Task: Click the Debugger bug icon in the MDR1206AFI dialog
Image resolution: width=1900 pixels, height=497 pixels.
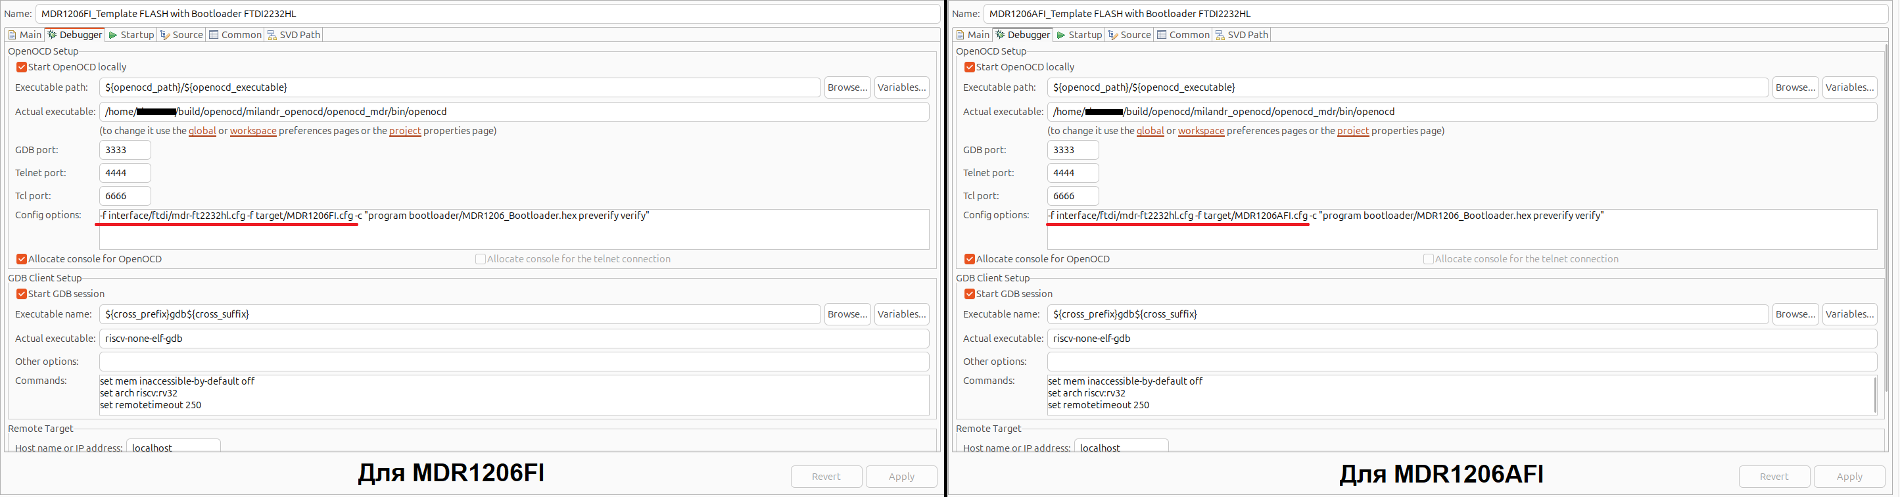Action: click(999, 35)
